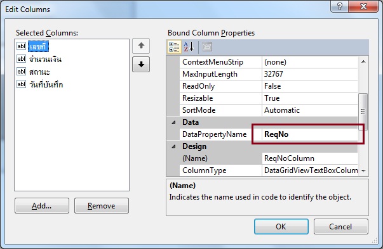Image resolution: width=383 pixels, height=249 pixels.
Task: Click the ColumnType value DataGridViewTextBoxColumn
Action: (310, 170)
